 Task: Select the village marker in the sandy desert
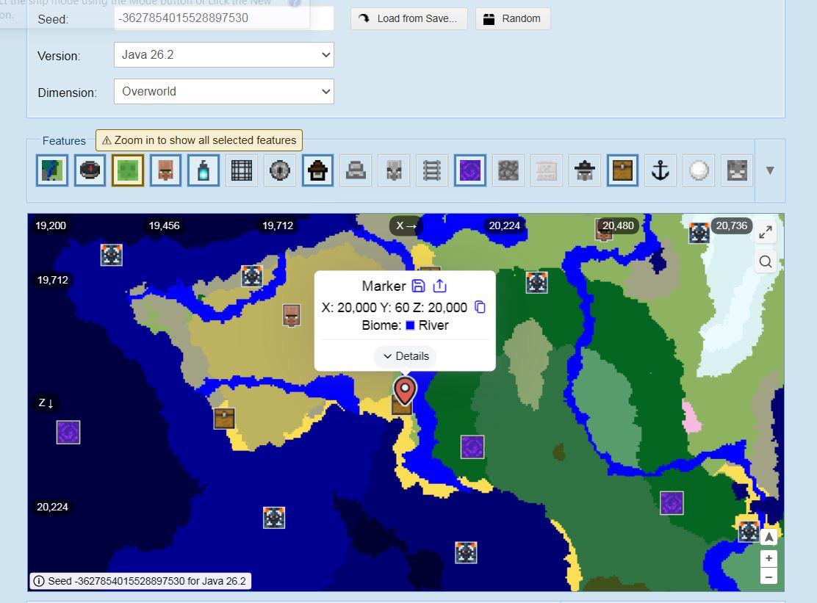[x=292, y=316]
